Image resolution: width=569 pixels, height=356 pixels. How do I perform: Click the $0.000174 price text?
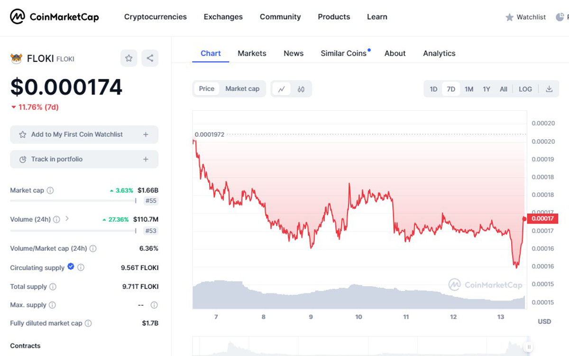[66, 87]
